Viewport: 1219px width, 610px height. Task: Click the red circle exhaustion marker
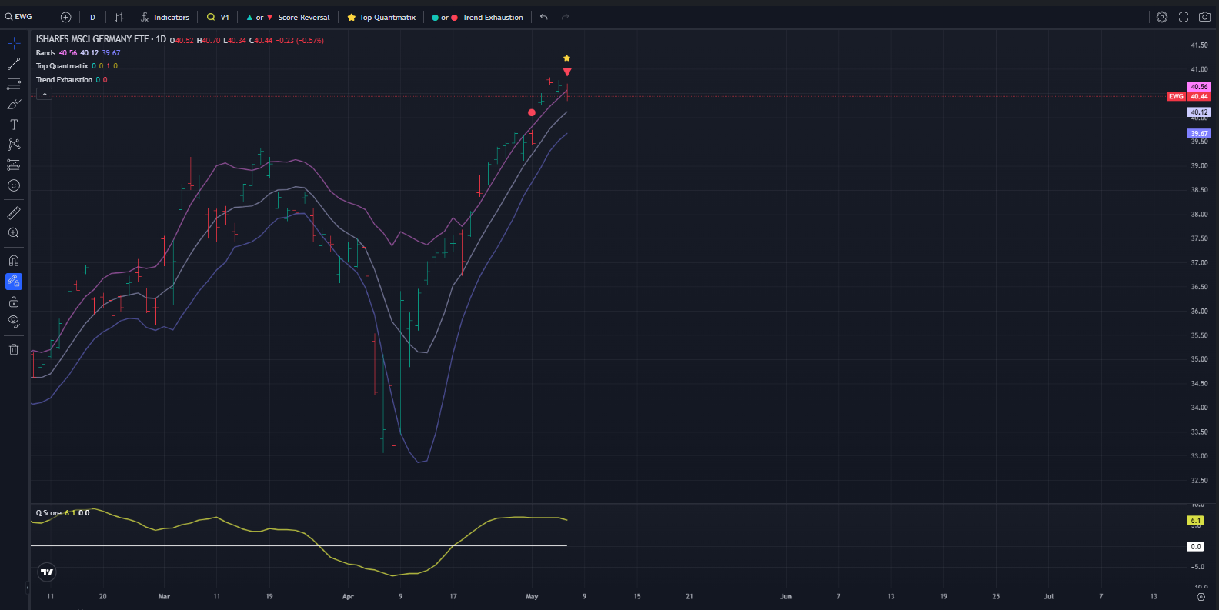532,113
